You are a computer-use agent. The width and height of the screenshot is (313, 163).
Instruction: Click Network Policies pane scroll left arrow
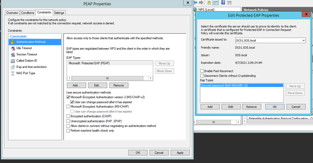coord(245,121)
